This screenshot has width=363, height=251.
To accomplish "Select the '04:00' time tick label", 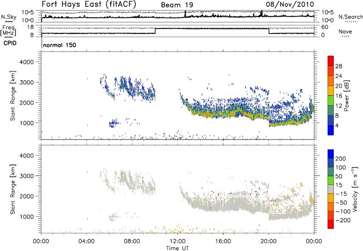I will 86,241.
